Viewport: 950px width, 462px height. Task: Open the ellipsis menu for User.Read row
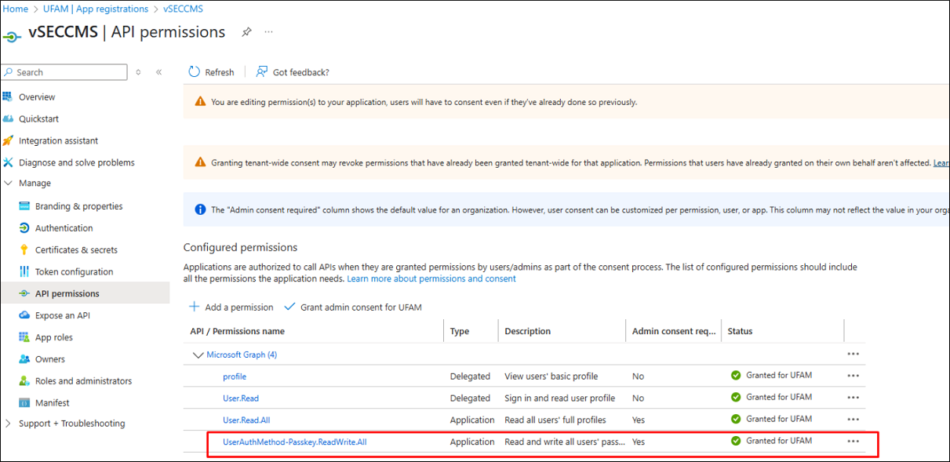coord(854,398)
